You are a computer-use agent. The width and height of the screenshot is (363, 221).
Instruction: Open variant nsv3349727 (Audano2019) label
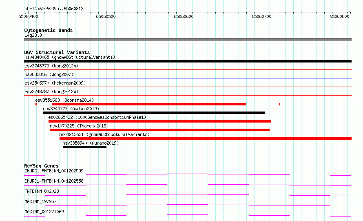(x=71, y=109)
